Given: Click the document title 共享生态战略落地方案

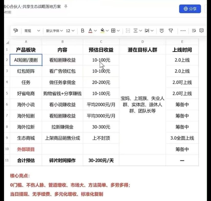Looking at the screenshot, I should (42, 6).
